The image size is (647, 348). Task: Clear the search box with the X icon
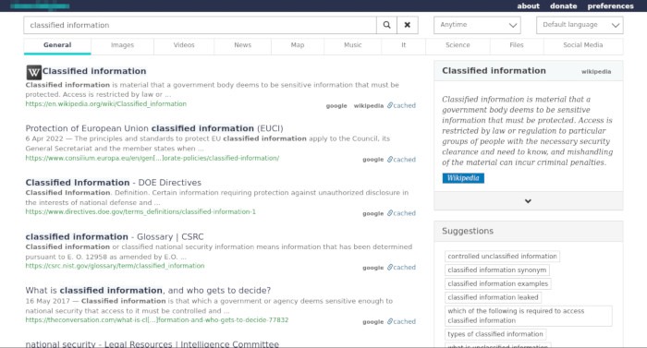408,25
